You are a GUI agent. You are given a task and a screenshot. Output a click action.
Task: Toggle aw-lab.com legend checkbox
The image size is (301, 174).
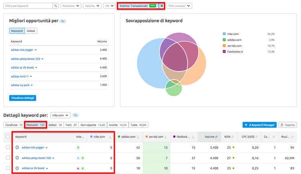tap(224, 46)
